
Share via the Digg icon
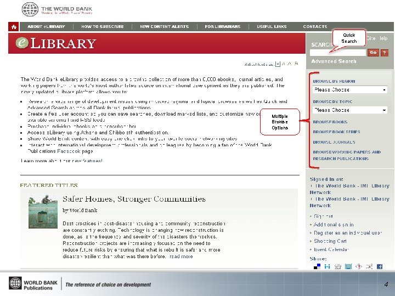tap(338, 266)
